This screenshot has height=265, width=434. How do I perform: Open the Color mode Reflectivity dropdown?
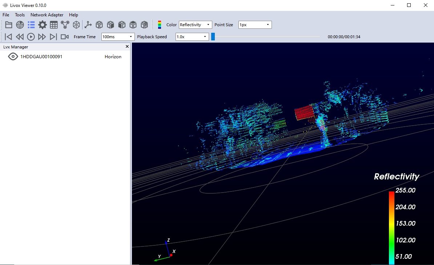click(196, 25)
